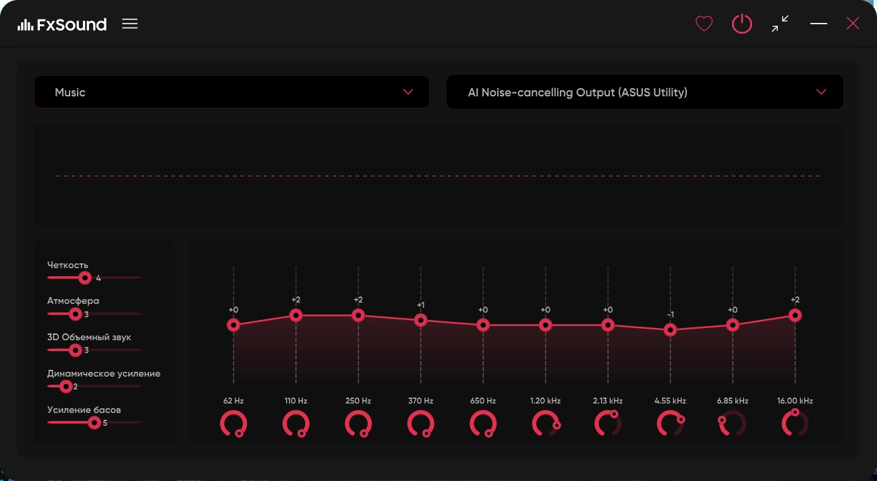Select the 4.55 kHz gain point on EQ
This screenshot has height=481, width=877.
tap(670, 330)
